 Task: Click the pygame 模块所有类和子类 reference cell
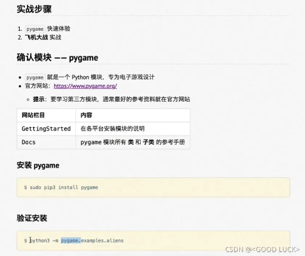pos(133,142)
